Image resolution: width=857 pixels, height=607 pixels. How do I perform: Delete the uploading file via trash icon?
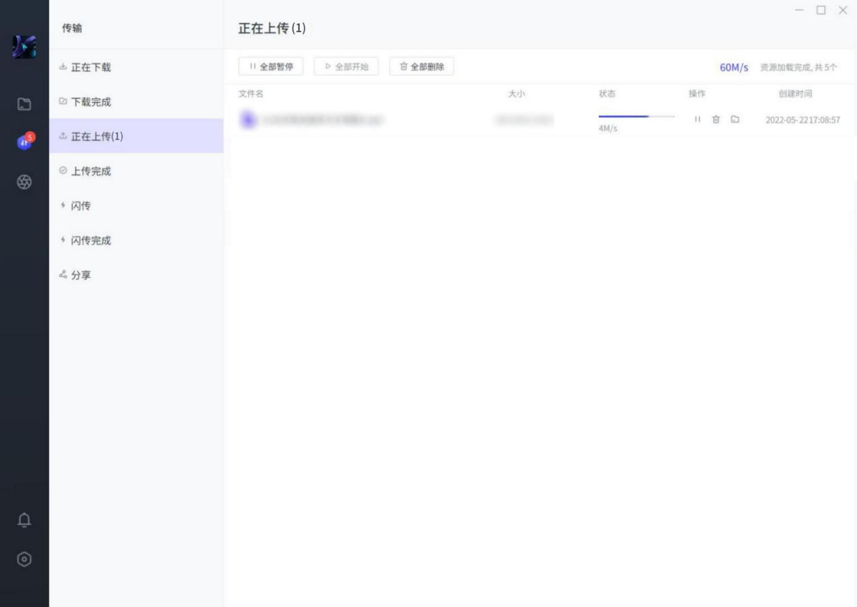tap(716, 119)
